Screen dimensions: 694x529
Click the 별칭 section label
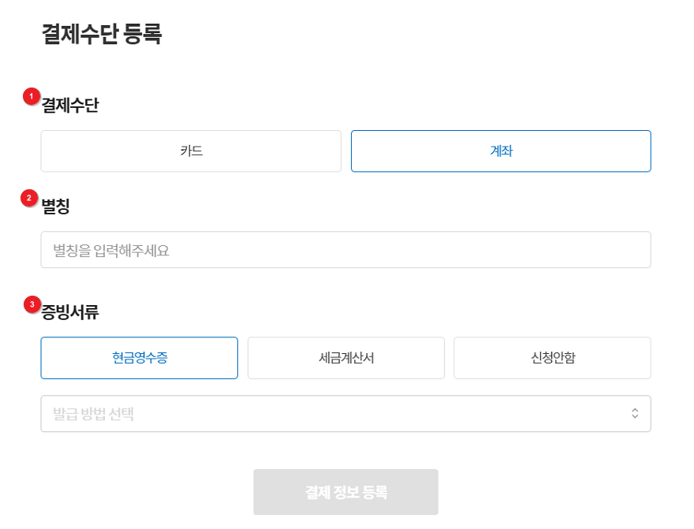coord(56,207)
